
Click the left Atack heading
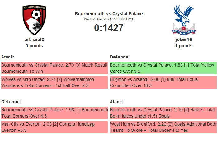pos(8,57)
